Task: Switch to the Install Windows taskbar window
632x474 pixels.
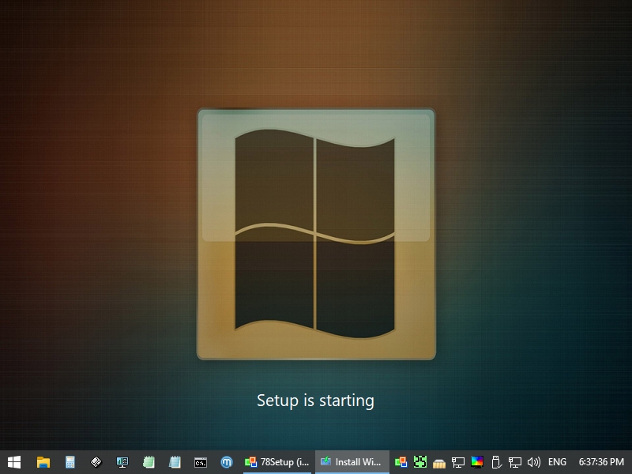Action: coord(352,462)
